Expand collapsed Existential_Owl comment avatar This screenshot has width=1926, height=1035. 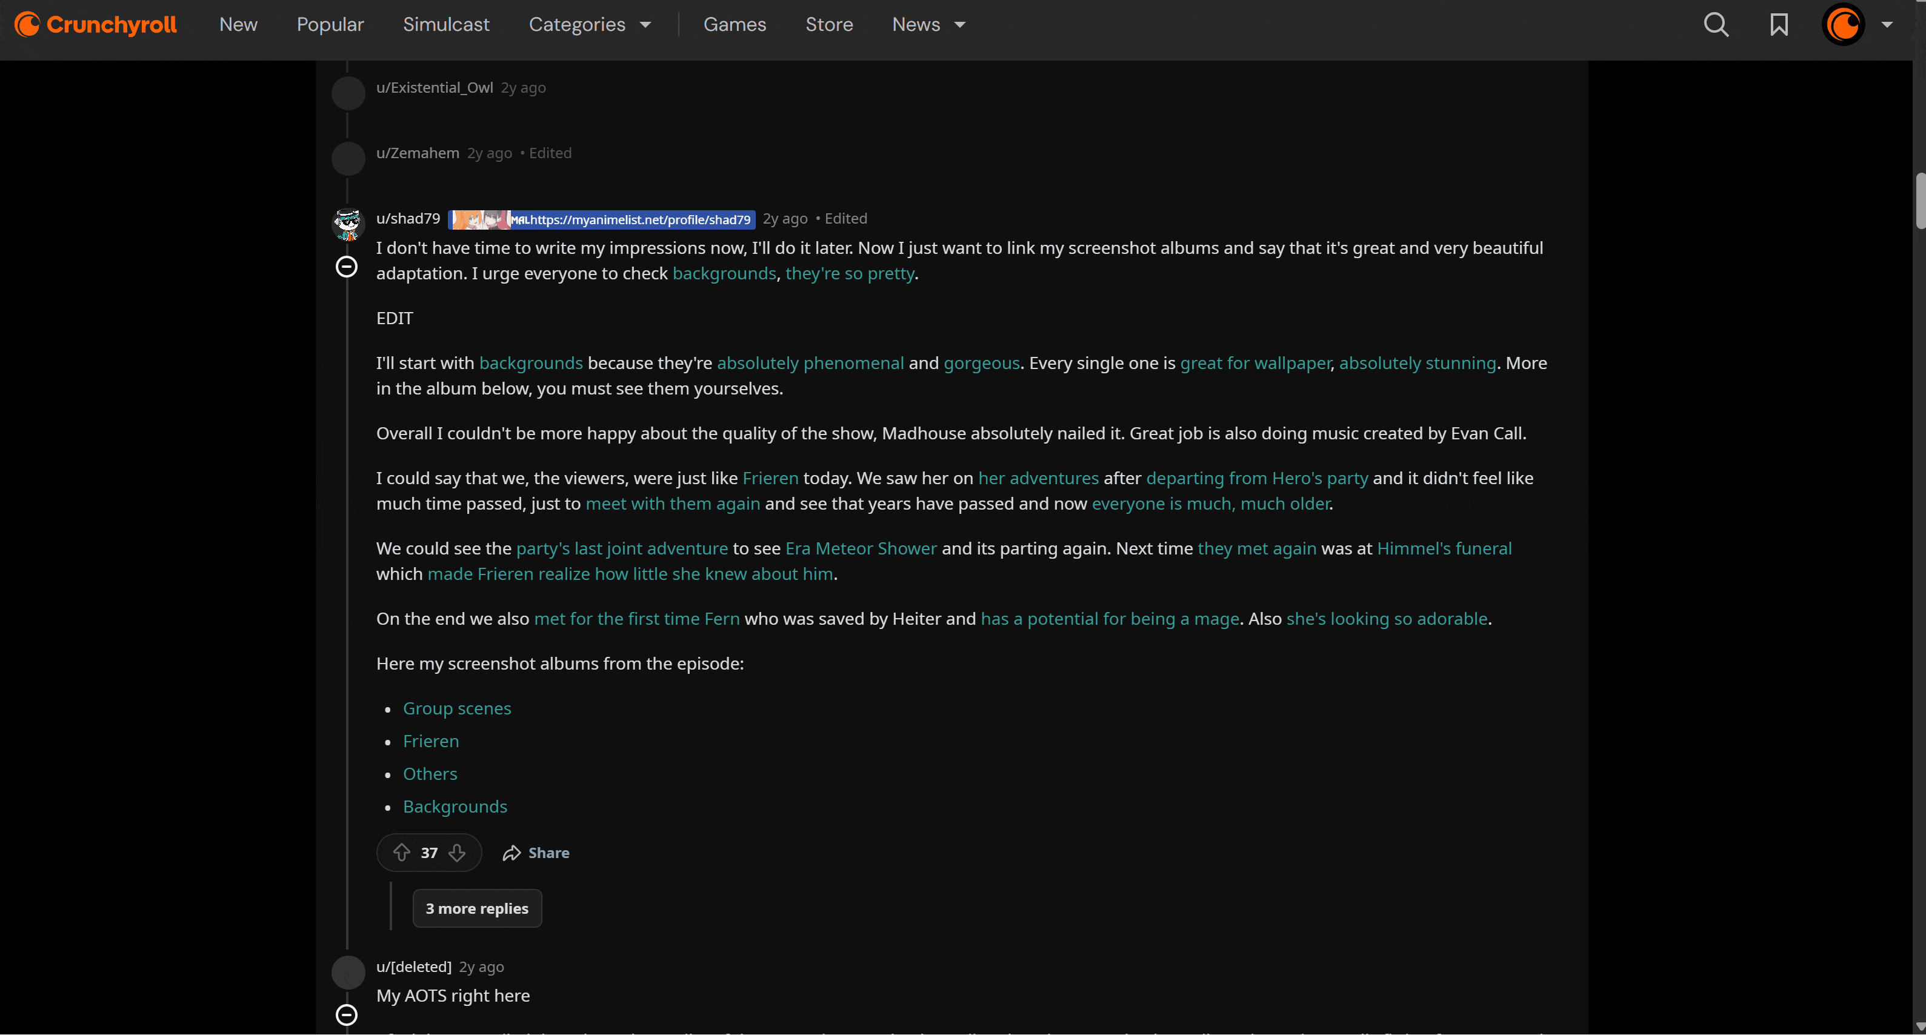point(348,93)
